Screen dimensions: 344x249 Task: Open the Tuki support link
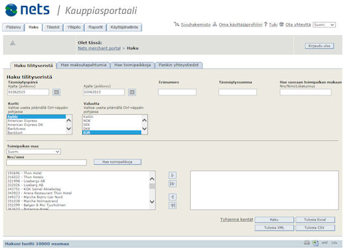tap(273, 25)
